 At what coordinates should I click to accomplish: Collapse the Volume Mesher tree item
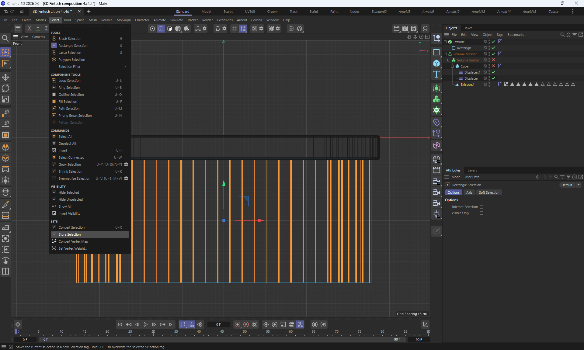(x=445, y=54)
